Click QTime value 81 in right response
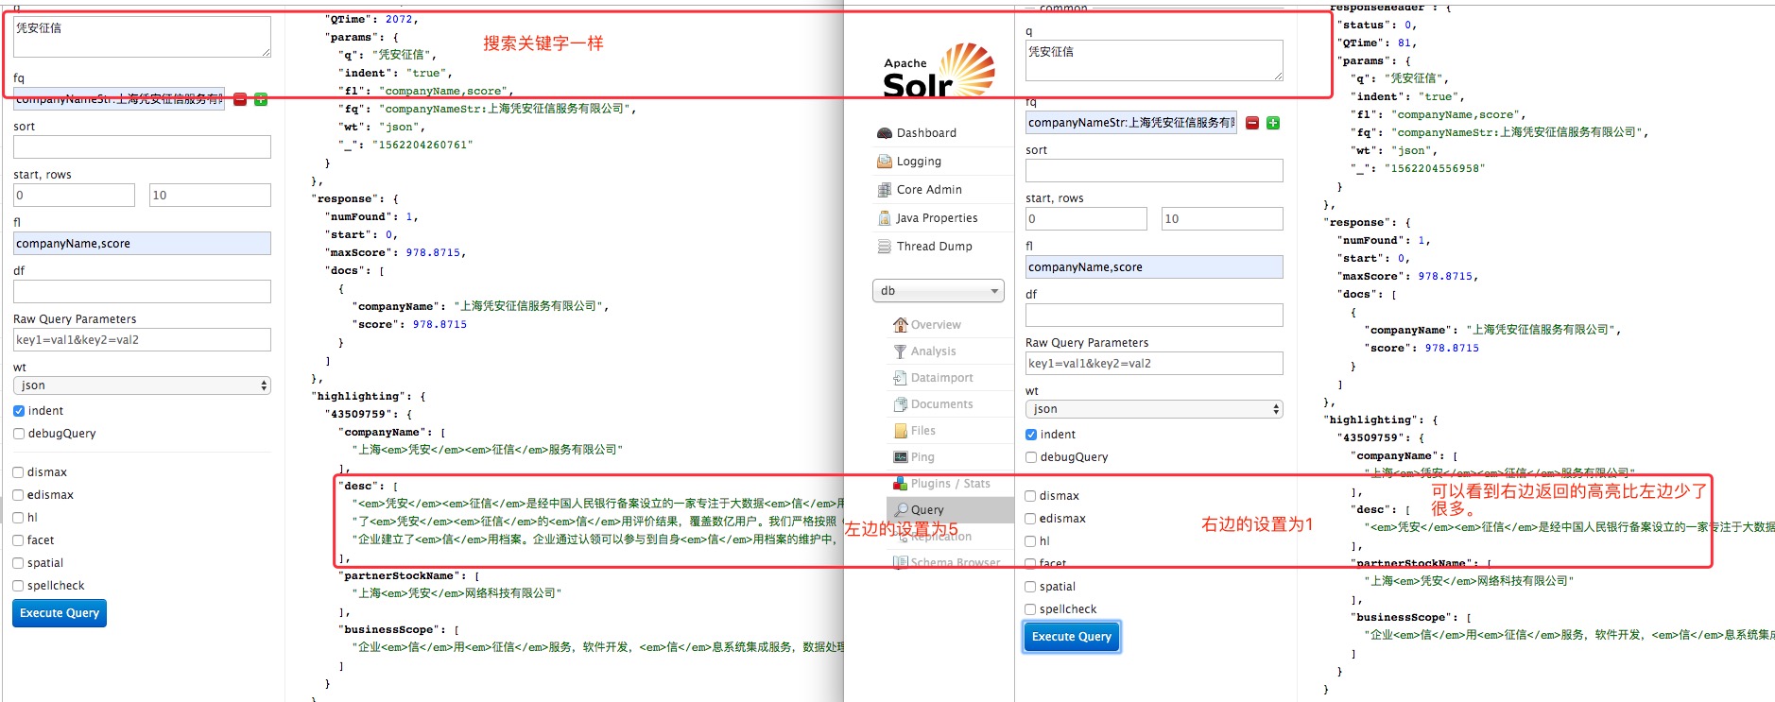Image resolution: width=1775 pixels, height=702 pixels. coord(1404,43)
